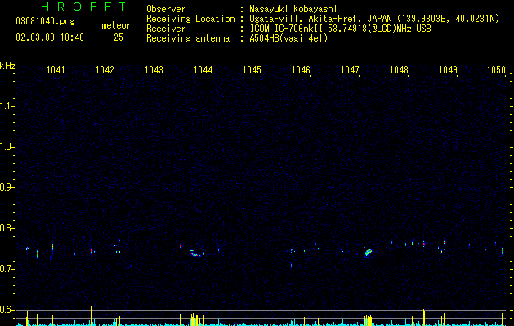Select the ICOM IC-706mkII receiver text
This screenshot has width=514, height=326.
340,29
